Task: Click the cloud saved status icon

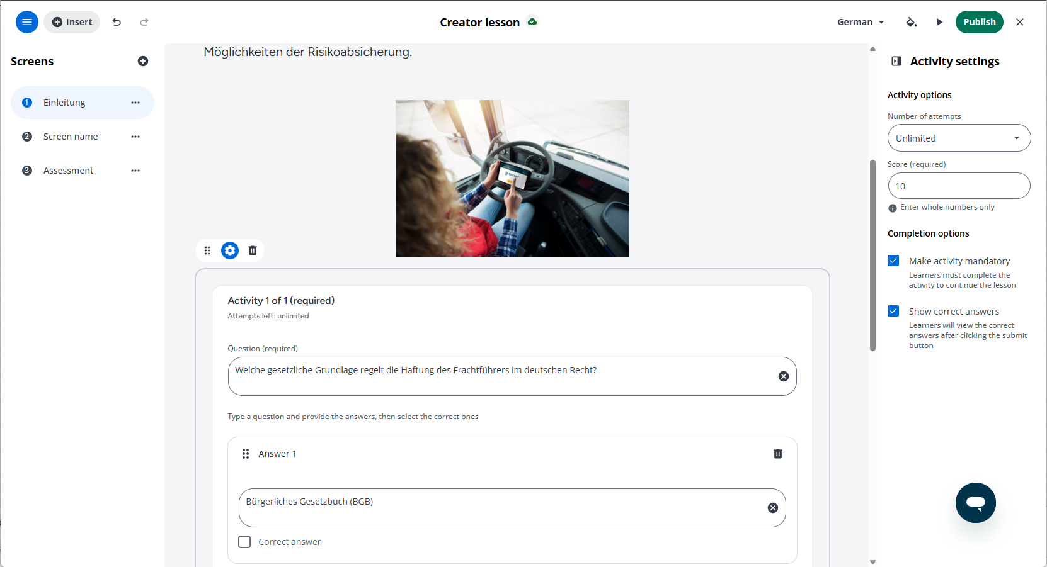Action: pyautogui.click(x=532, y=21)
